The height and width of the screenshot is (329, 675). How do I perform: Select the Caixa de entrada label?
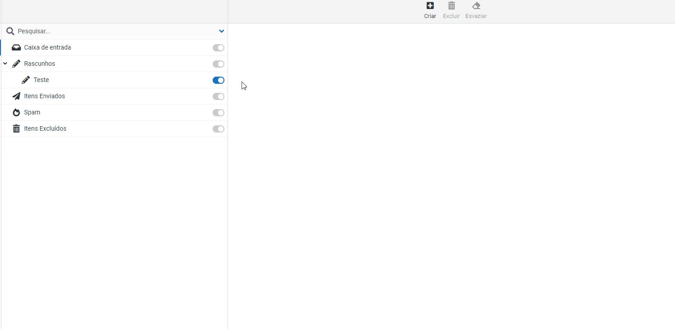(47, 48)
